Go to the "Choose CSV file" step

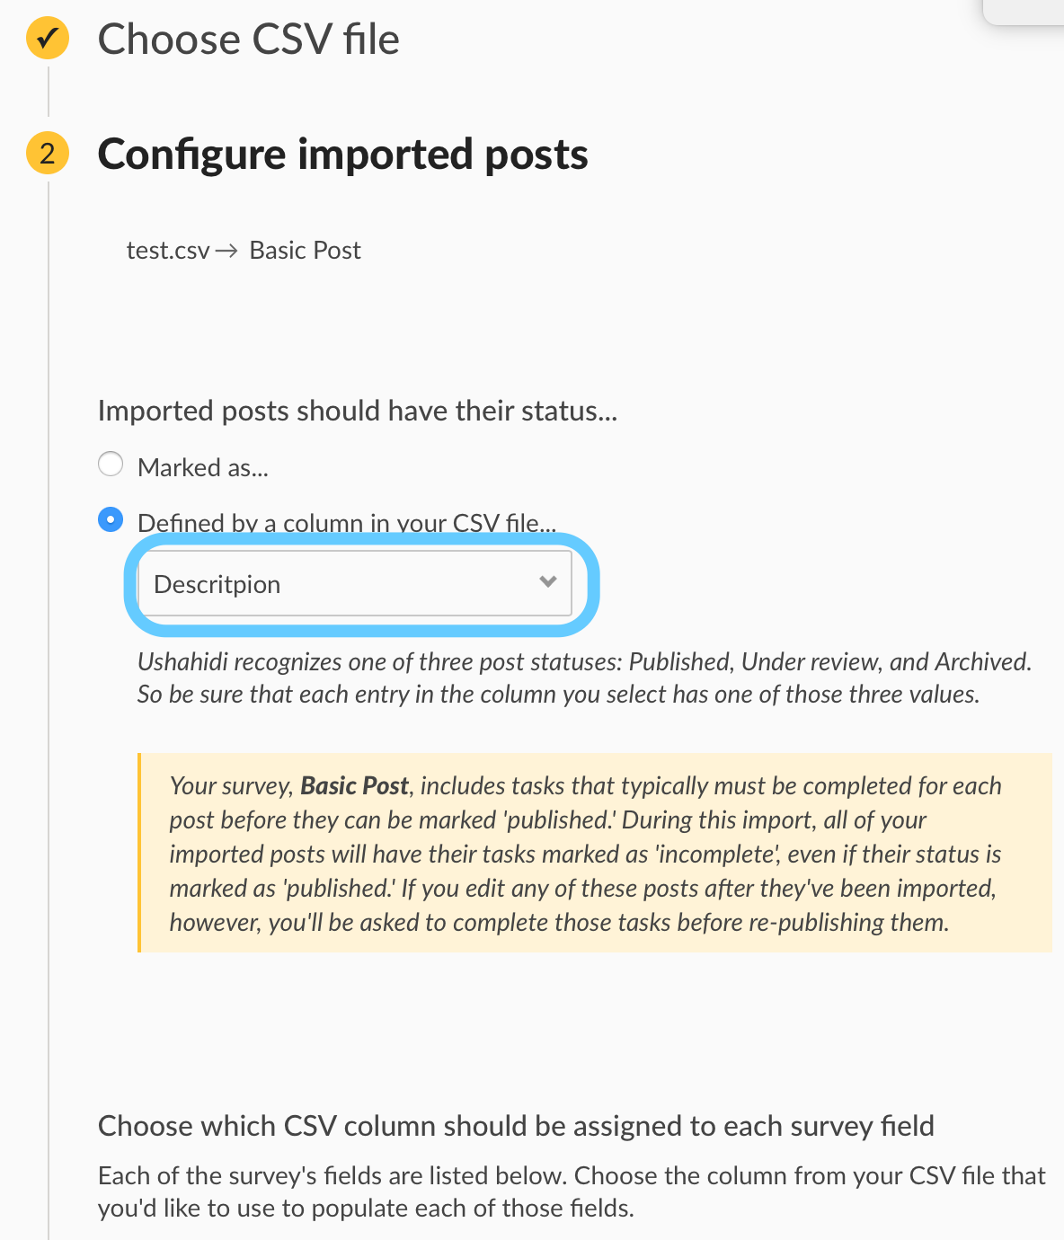248,40
